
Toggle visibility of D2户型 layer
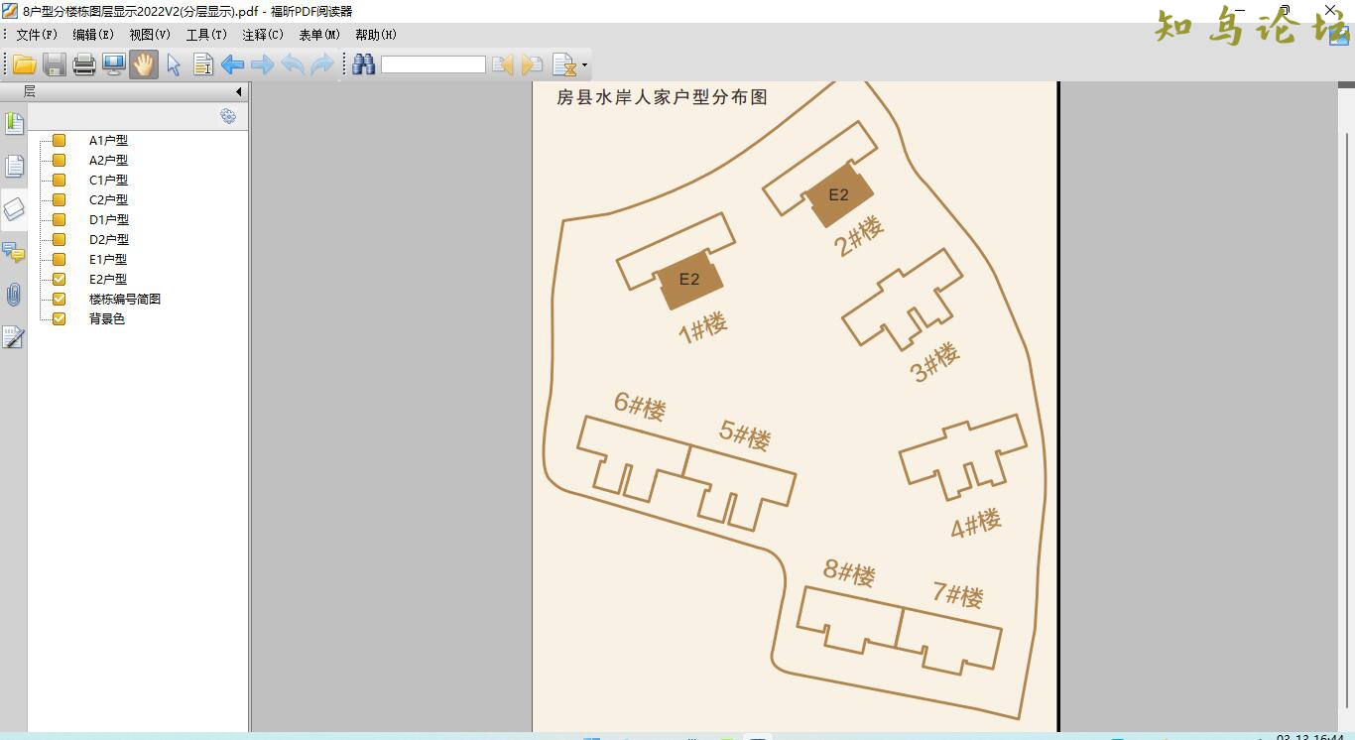[x=59, y=240]
